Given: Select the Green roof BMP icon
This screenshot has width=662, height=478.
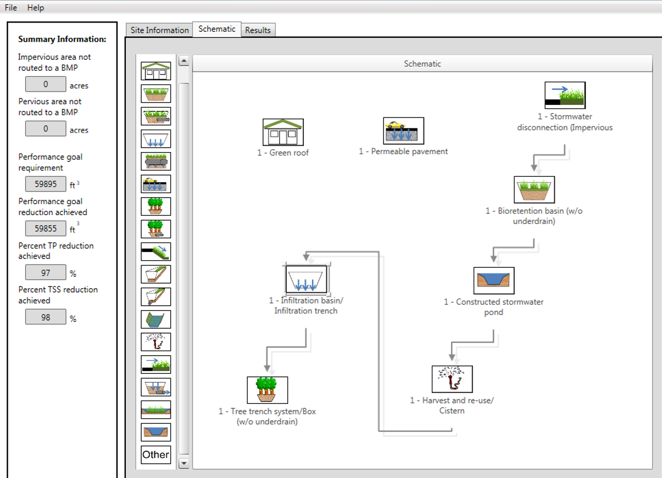Looking at the screenshot, I should [156, 71].
